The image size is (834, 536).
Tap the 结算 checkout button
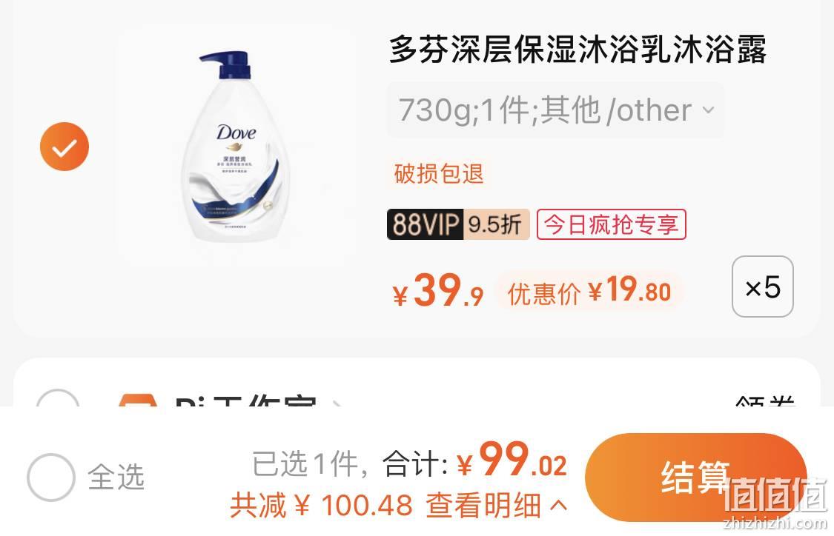[x=695, y=478]
